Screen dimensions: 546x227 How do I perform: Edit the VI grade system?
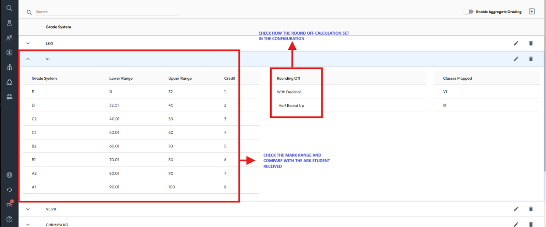pos(516,59)
